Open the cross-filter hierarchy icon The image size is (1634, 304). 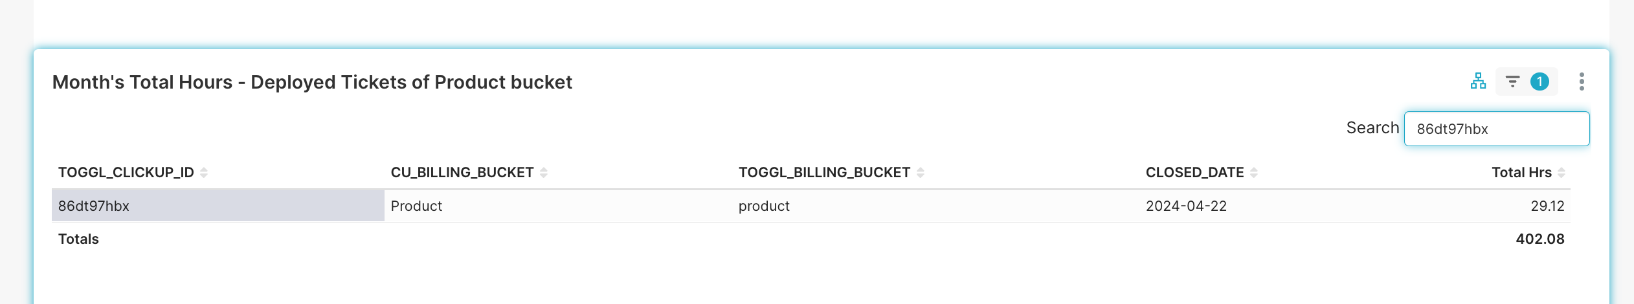(1478, 81)
